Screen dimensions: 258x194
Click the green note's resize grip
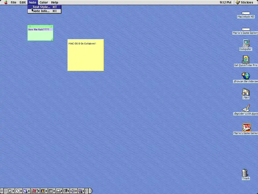pos(52,39)
